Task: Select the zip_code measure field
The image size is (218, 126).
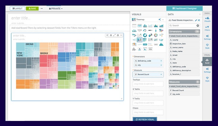Action: [184, 94]
